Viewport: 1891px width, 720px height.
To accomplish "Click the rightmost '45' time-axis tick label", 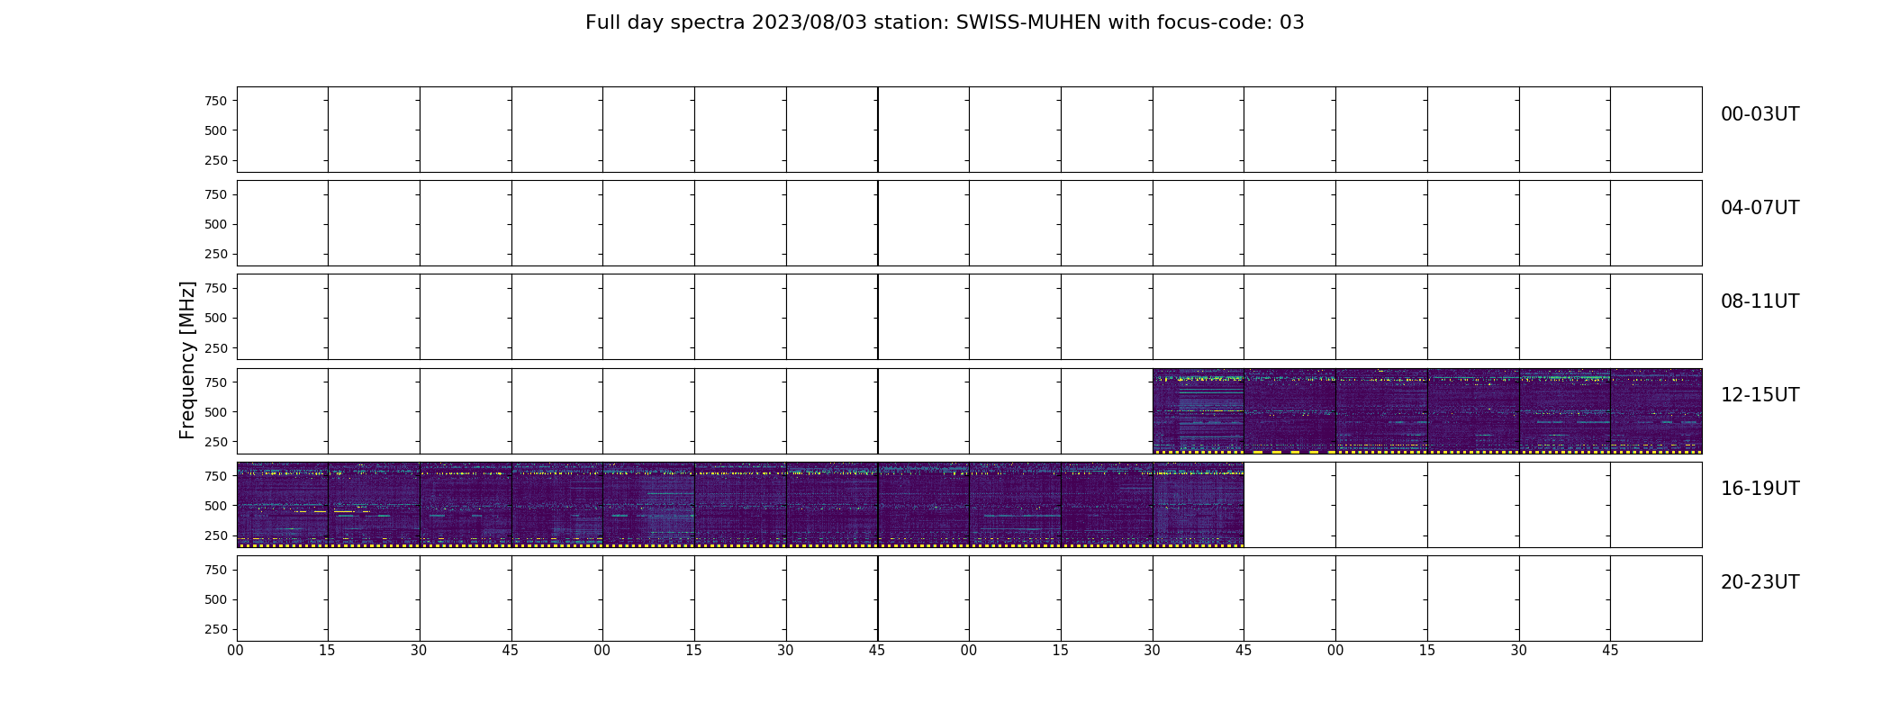I will pyautogui.click(x=1610, y=651).
